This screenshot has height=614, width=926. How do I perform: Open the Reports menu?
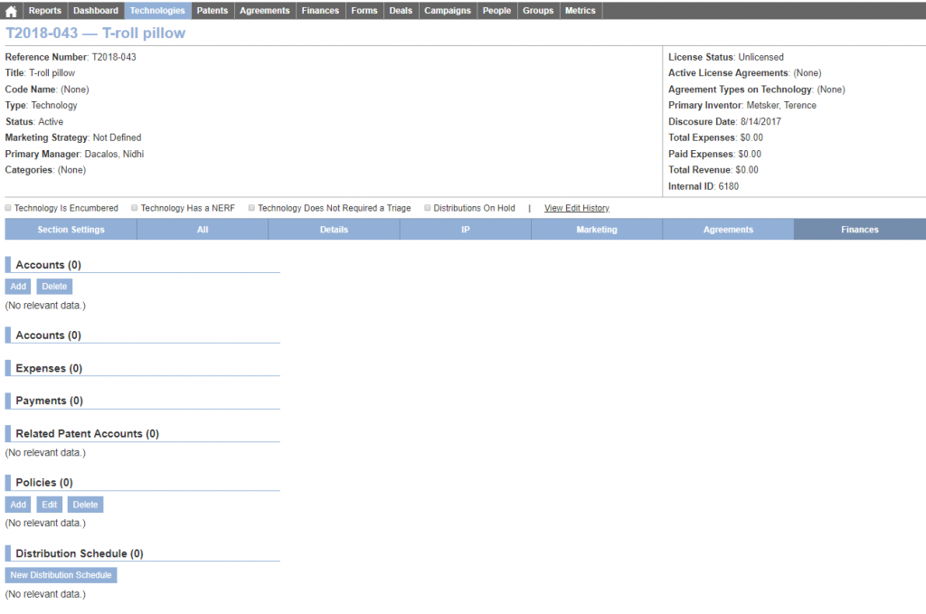45,11
